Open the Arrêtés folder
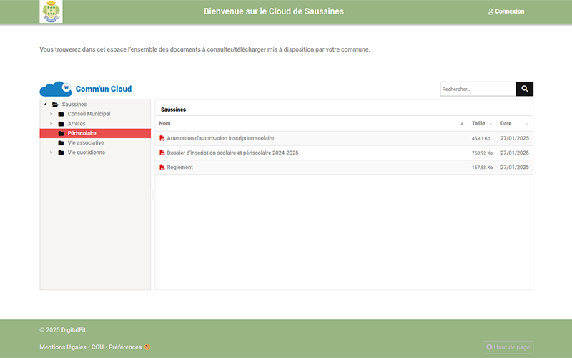572x358 pixels. pyautogui.click(x=77, y=124)
